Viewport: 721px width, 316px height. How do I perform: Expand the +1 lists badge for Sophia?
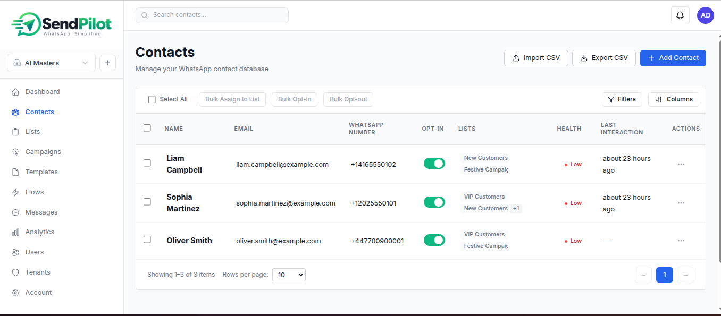point(516,209)
